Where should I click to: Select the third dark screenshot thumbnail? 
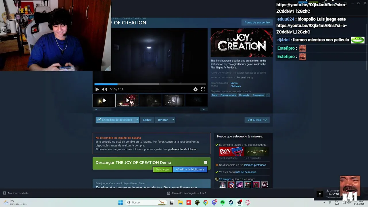pyautogui.click(x=150, y=100)
